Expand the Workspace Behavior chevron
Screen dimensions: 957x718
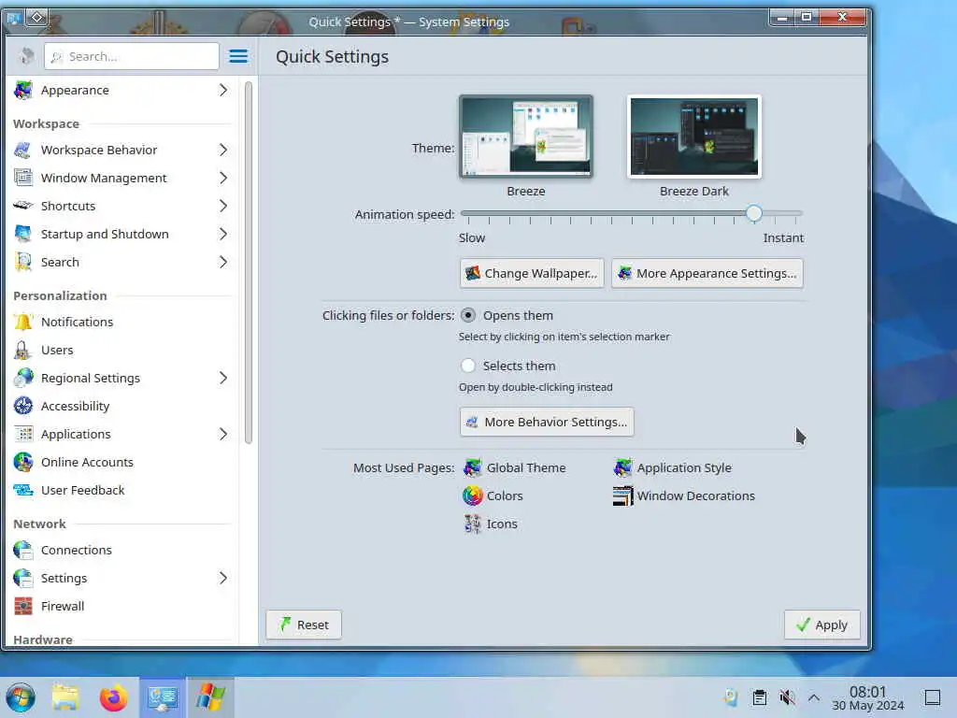223,150
